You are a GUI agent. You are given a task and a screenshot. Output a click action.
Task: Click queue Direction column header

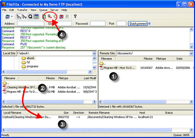coord(78,113)
